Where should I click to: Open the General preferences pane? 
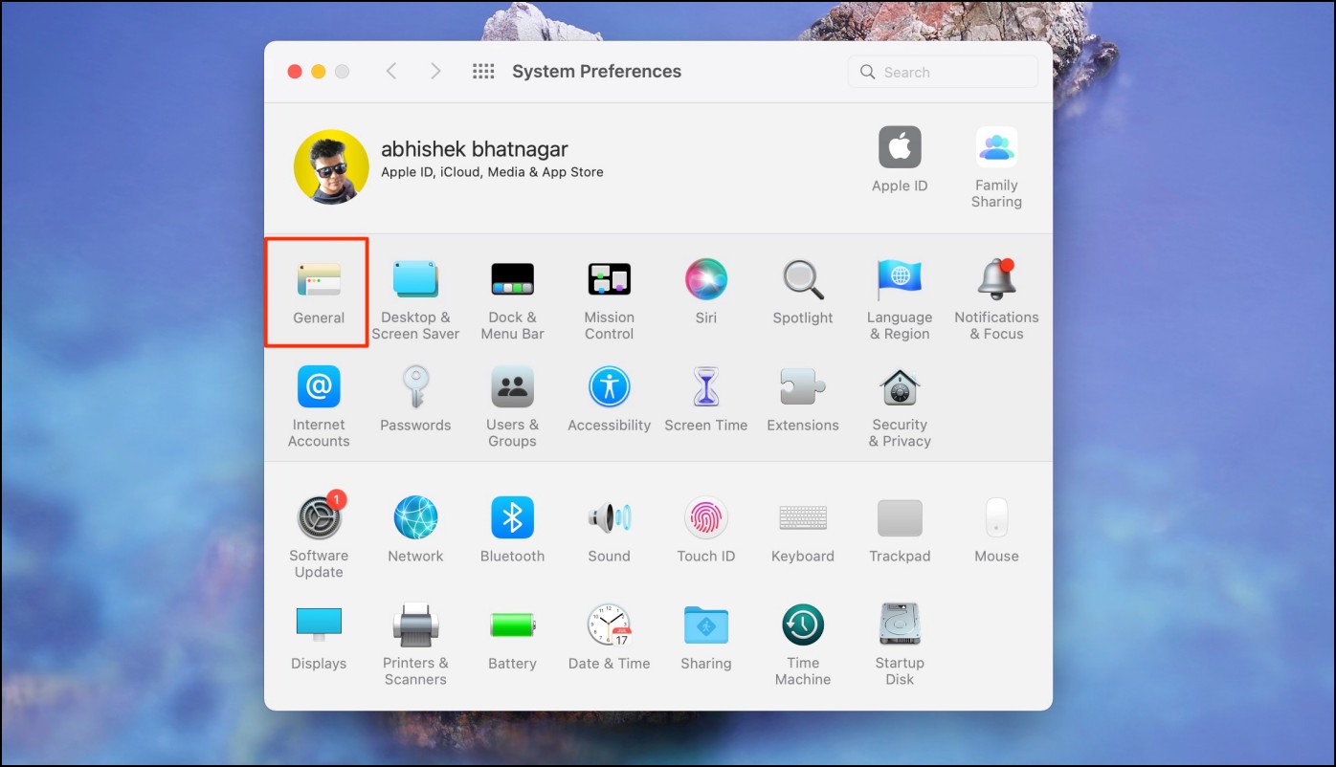pos(319,293)
